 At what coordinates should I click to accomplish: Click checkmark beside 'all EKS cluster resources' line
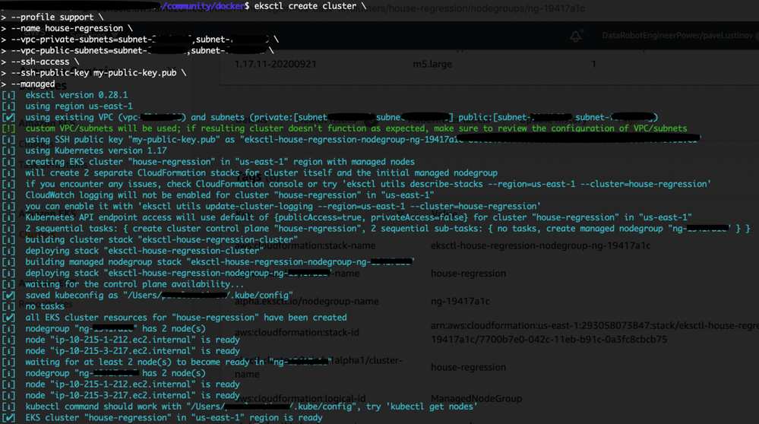coord(8,318)
